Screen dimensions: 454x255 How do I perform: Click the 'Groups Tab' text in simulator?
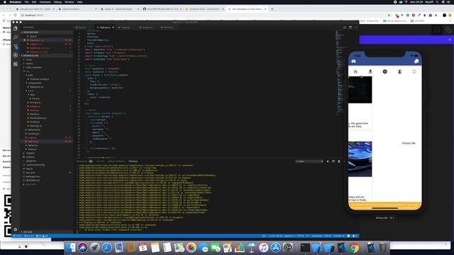click(409, 143)
